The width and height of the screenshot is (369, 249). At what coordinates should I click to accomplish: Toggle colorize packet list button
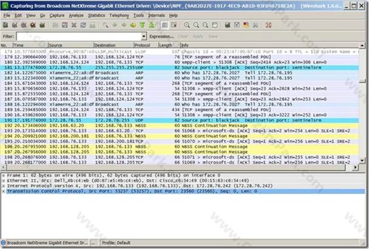click(164, 25)
